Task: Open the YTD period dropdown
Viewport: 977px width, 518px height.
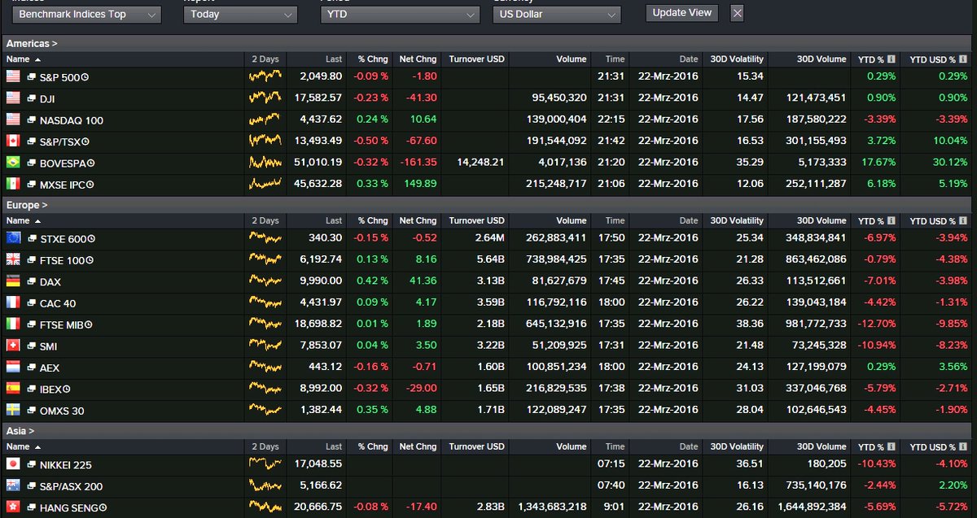Action: click(399, 15)
